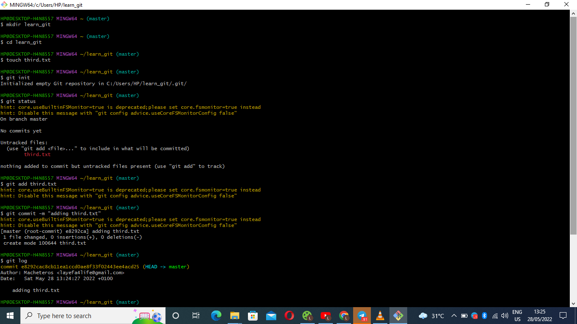Viewport: 577px width, 324px height.
Task: Open Wi-Fi network settings from the tray
Action: point(495,316)
